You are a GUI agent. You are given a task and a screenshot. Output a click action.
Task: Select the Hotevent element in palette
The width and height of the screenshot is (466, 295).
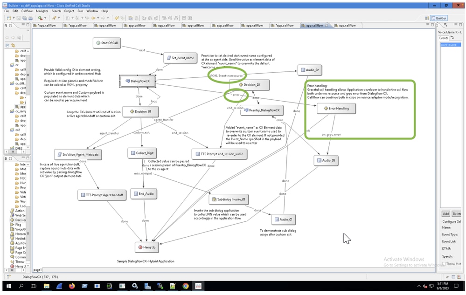point(18,234)
